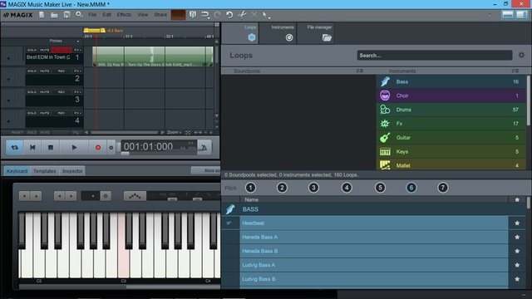Select the Guitar instrument category

[x=451, y=137]
